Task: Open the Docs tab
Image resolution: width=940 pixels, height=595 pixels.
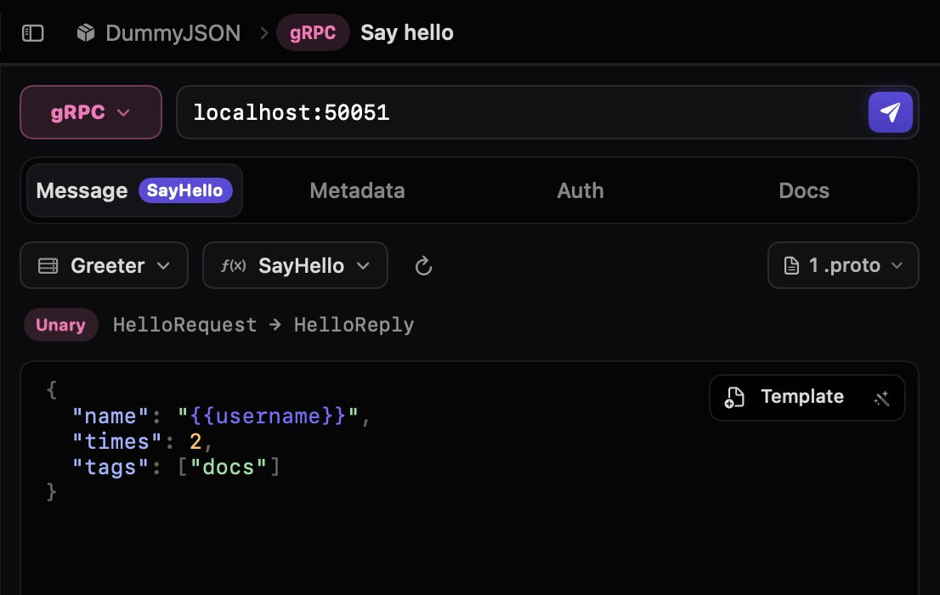Action: (804, 190)
